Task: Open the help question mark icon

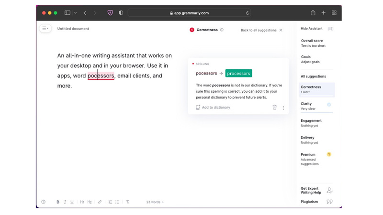Action: [43, 202]
